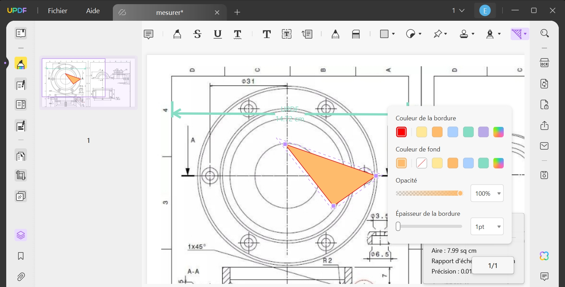The image size is (565, 287).
Task: Pick the eraser tool in toolbar
Action: point(356,34)
